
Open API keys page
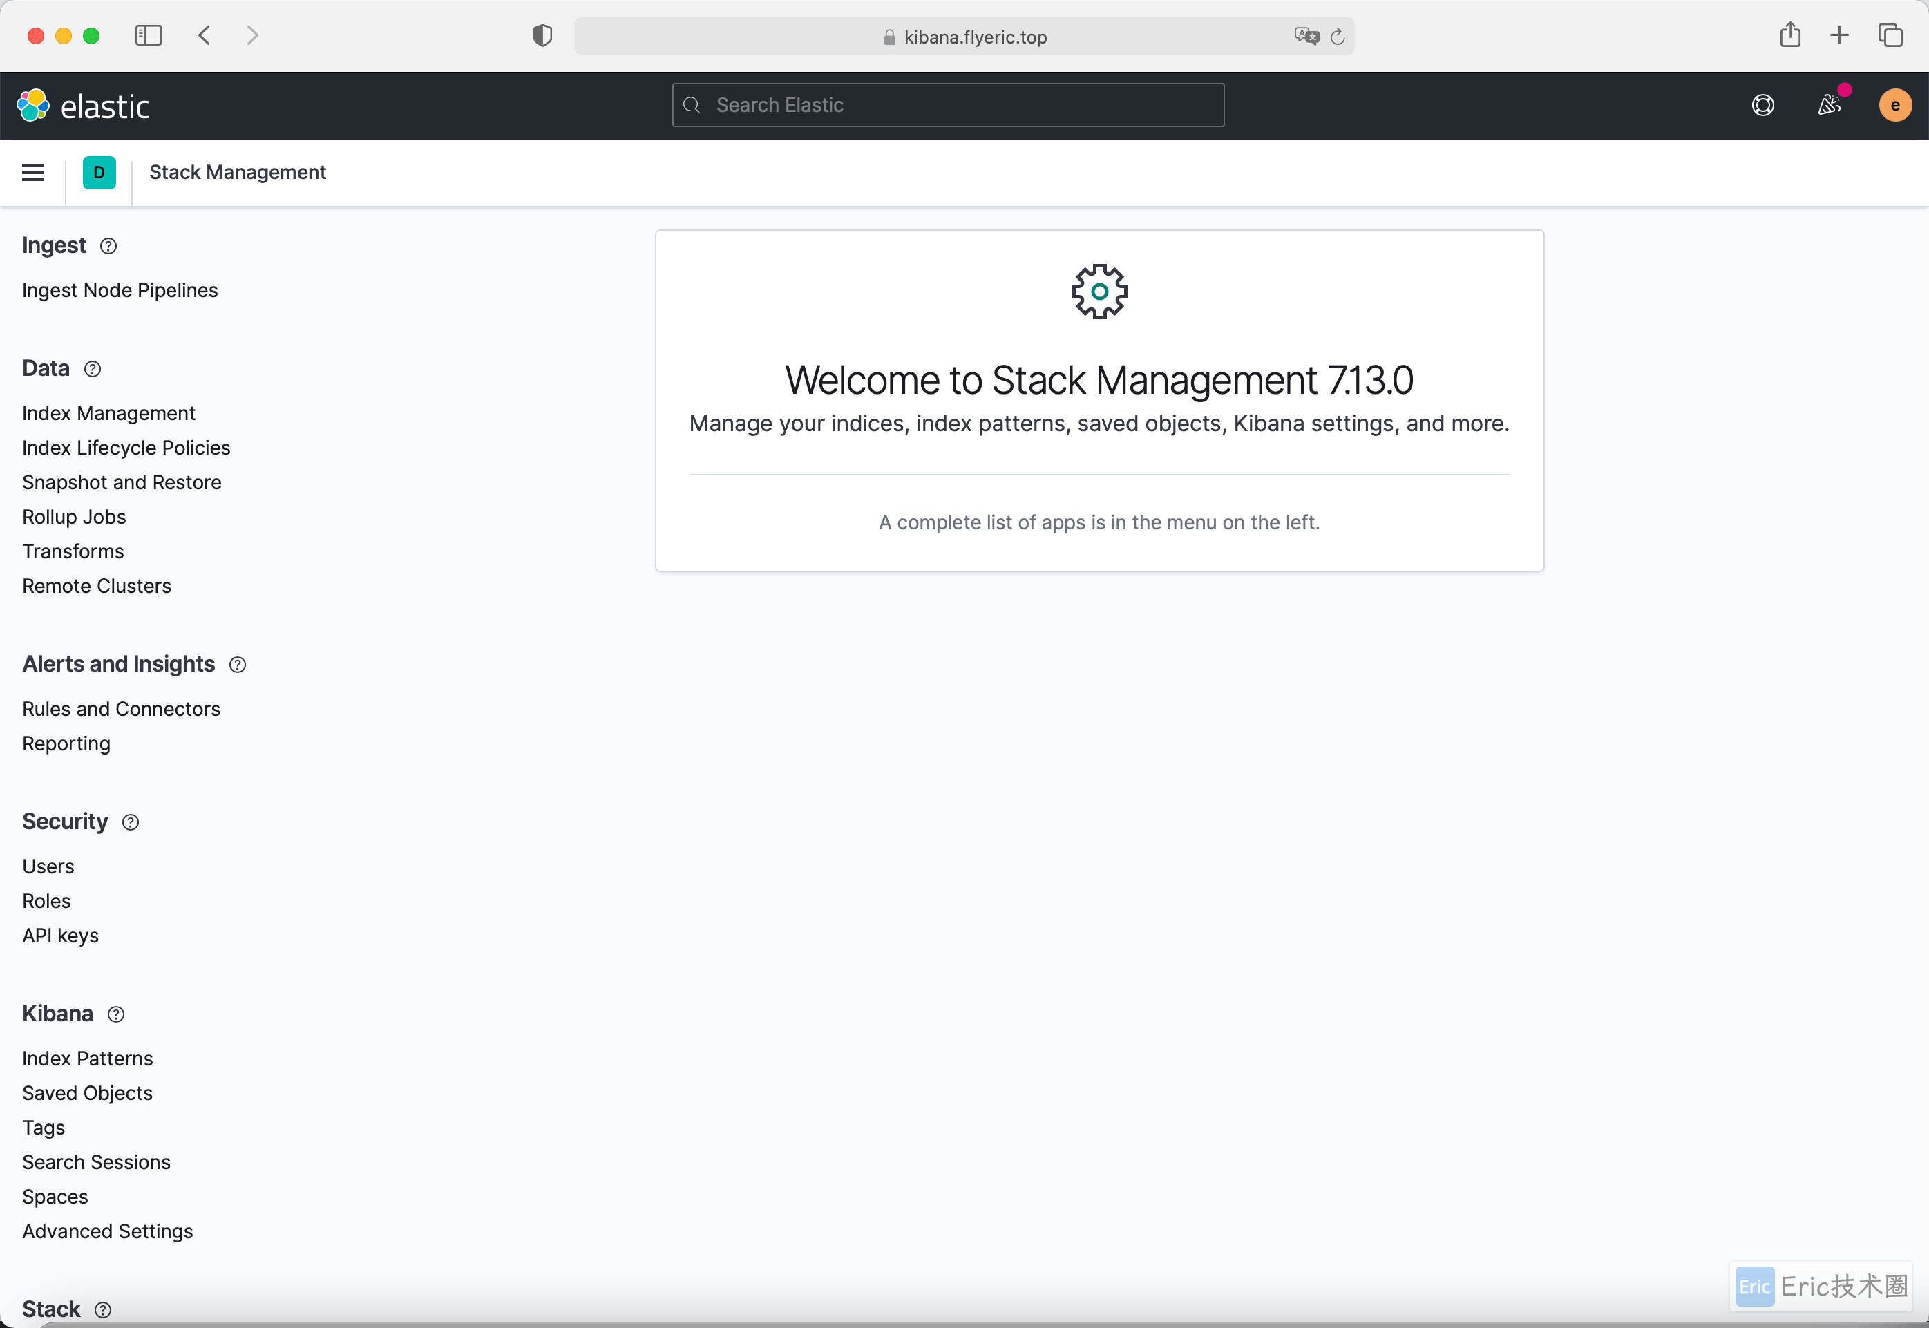[60, 936]
